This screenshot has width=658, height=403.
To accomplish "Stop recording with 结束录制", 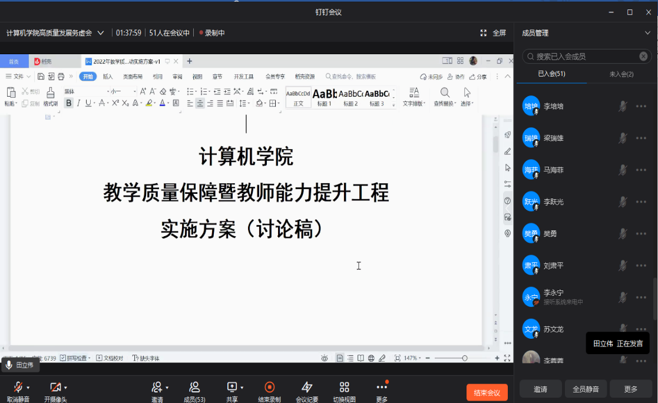I will 269,391.
